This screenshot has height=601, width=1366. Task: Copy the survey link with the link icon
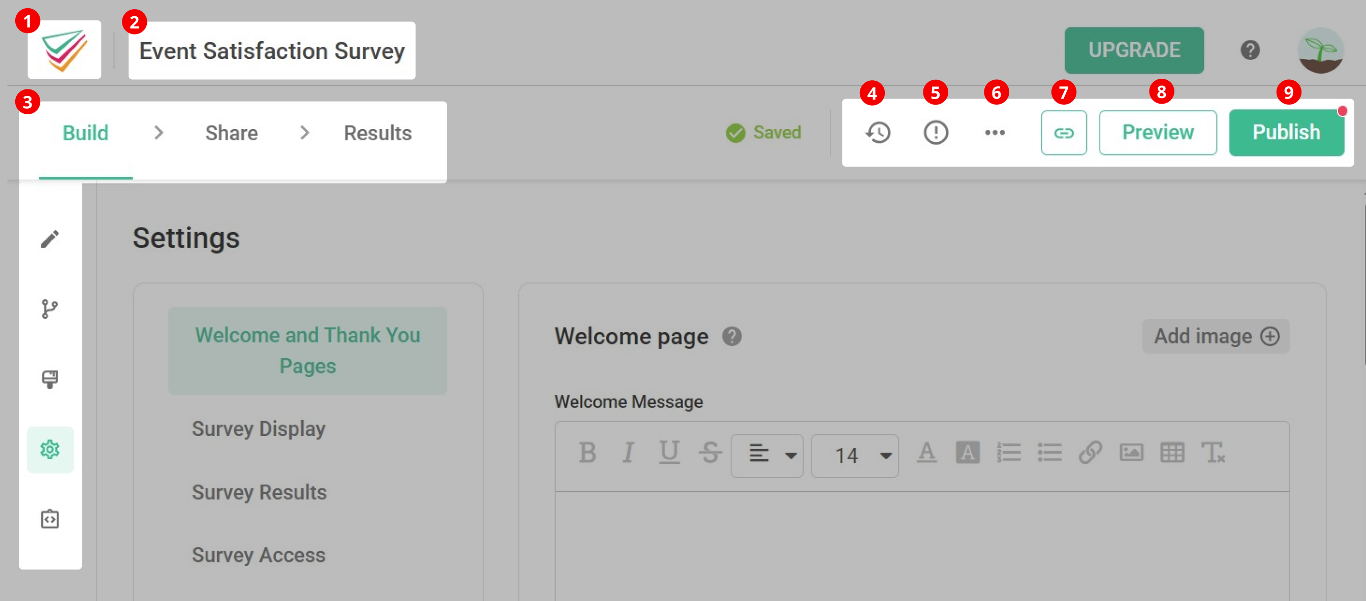pyautogui.click(x=1063, y=133)
